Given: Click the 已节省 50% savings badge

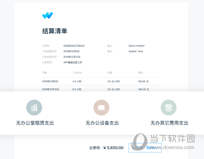Looking at the screenshot, I should coord(145,148).
